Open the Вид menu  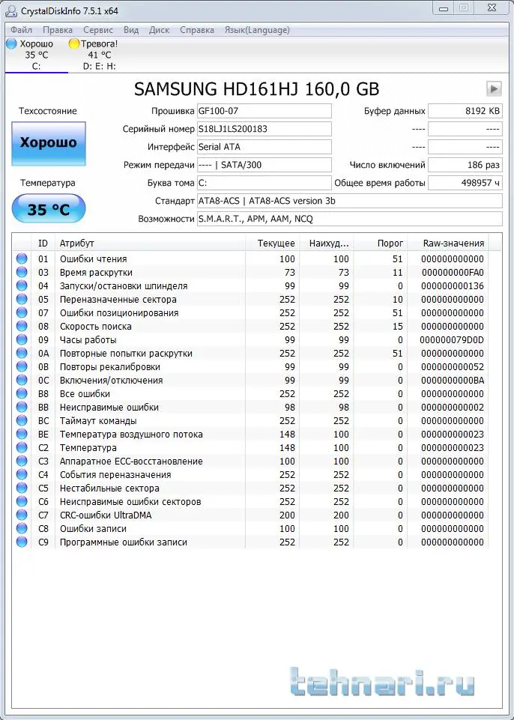coord(131,30)
